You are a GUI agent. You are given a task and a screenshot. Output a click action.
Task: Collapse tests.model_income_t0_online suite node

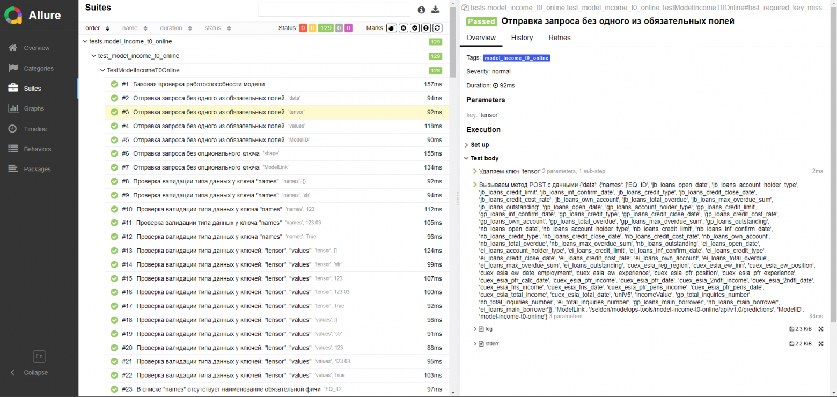(x=85, y=42)
